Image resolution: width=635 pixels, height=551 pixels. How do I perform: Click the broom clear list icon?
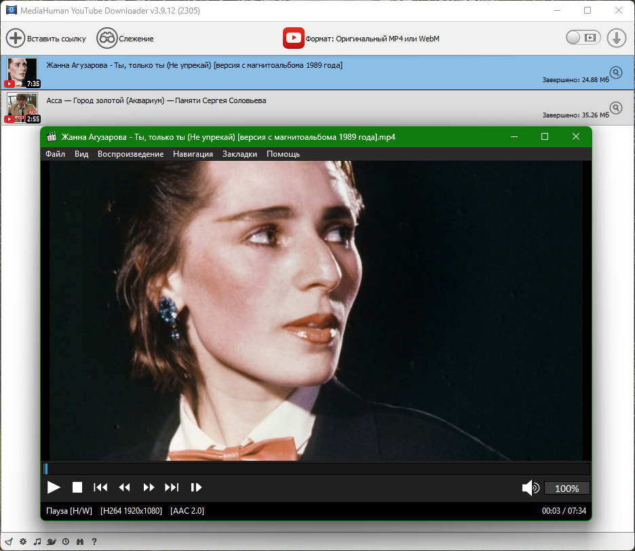pos(9,541)
